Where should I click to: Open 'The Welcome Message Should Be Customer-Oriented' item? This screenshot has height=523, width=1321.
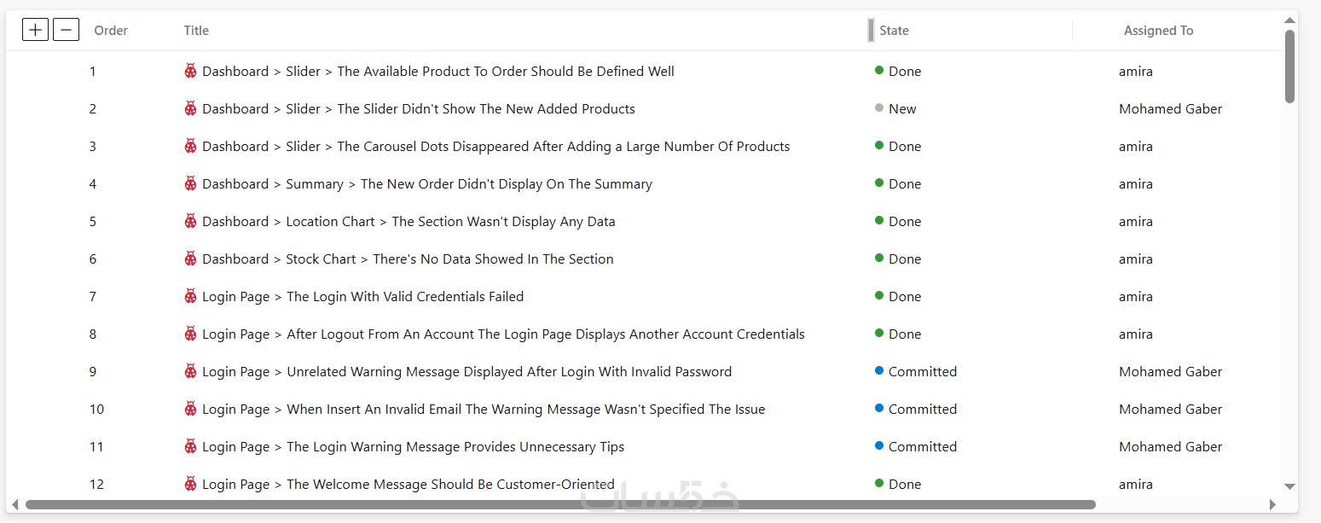tap(450, 484)
